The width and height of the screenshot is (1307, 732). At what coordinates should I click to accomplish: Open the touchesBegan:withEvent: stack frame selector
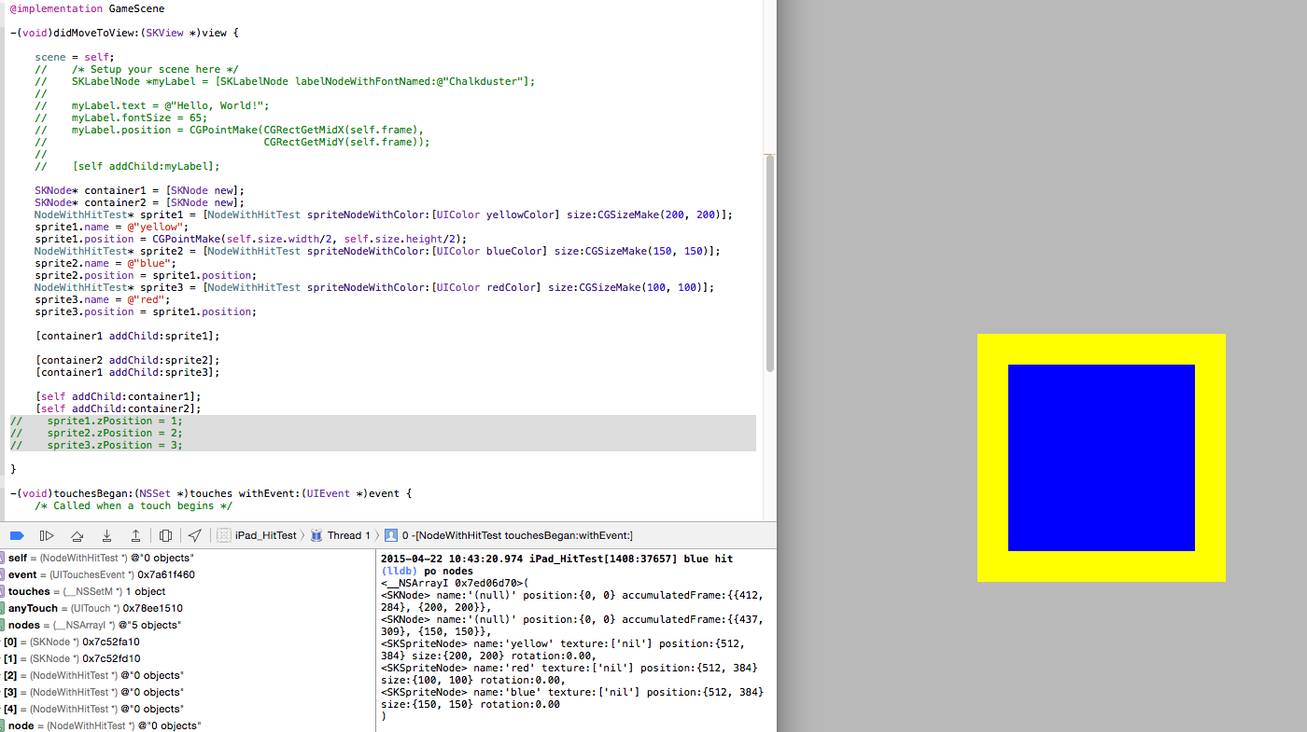517,535
